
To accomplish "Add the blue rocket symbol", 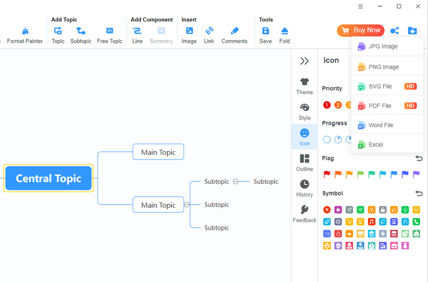I will [x=327, y=222].
